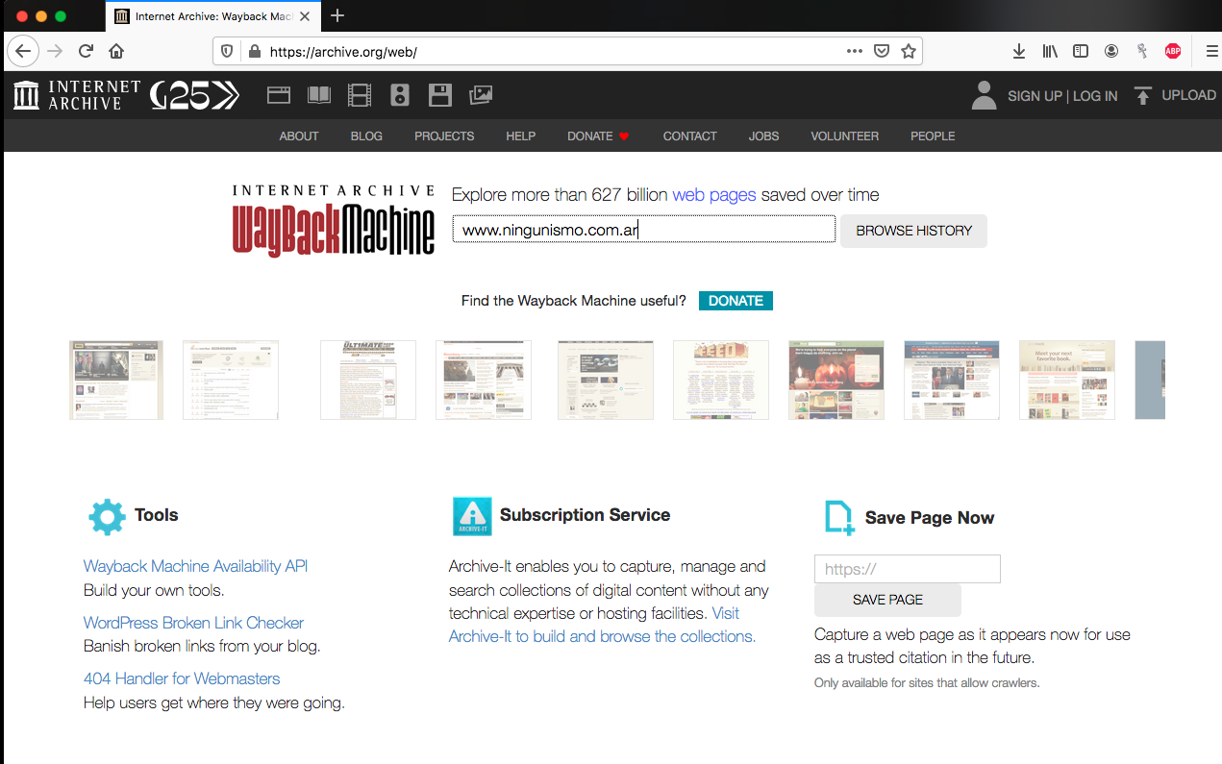This screenshot has width=1222, height=764.
Task: Open the ABOUT menu item
Action: click(x=299, y=136)
